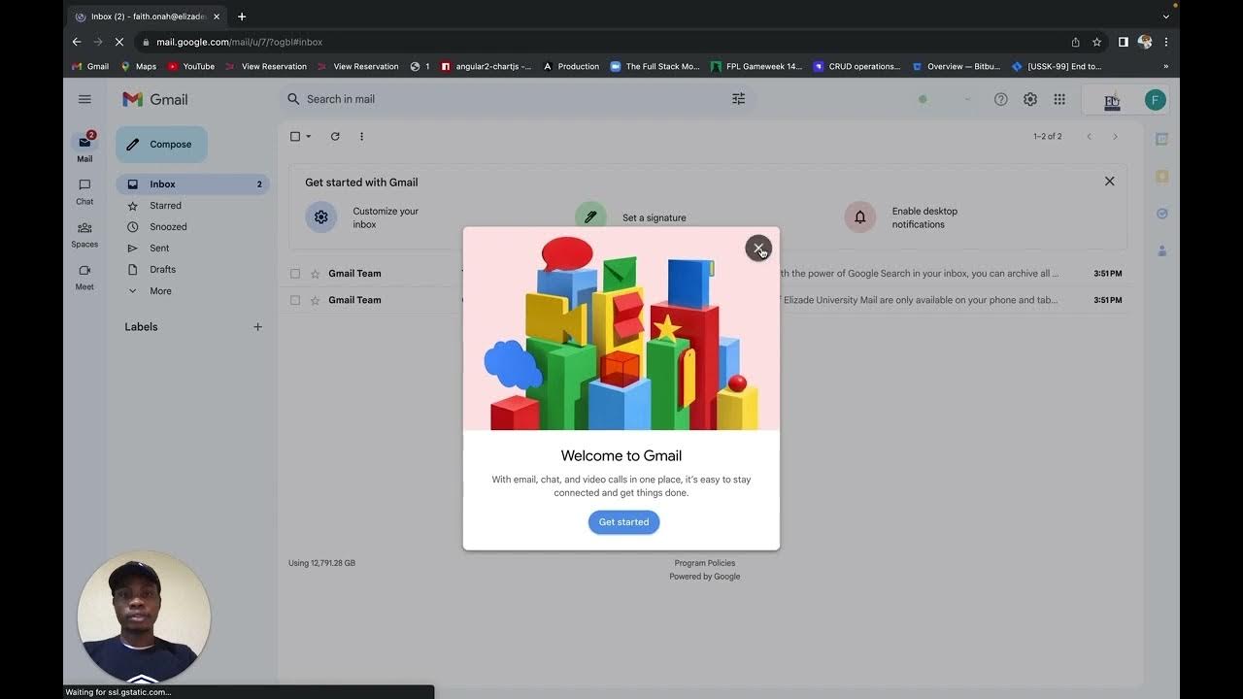
Task: Open the YouTube bookmark
Action: 190,67
